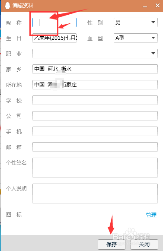Open the 性别 gender dropdown
163x251 pixels.
point(136,22)
